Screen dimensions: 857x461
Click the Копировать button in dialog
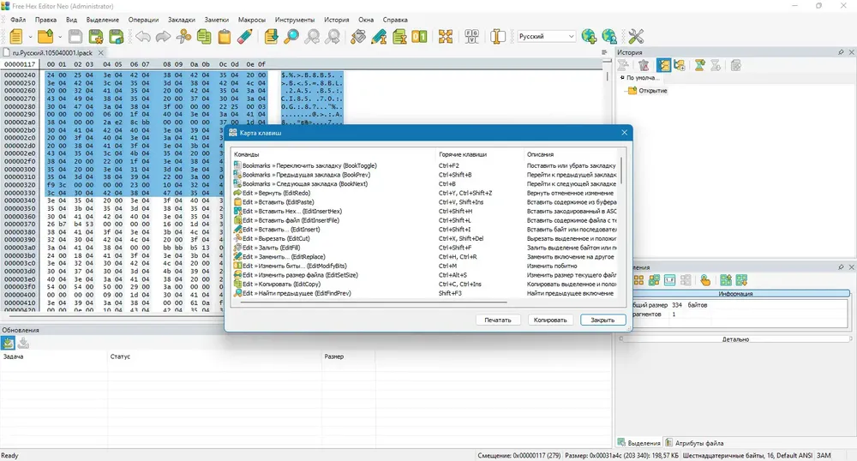550,320
